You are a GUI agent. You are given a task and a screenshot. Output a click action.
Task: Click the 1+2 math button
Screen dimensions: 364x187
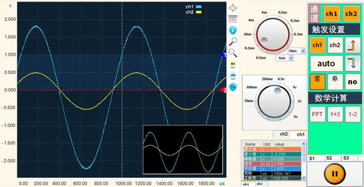tap(335, 114)
